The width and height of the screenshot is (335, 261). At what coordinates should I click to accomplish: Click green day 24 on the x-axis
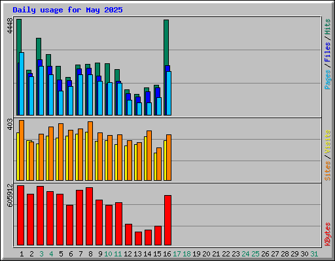(245, 254)
